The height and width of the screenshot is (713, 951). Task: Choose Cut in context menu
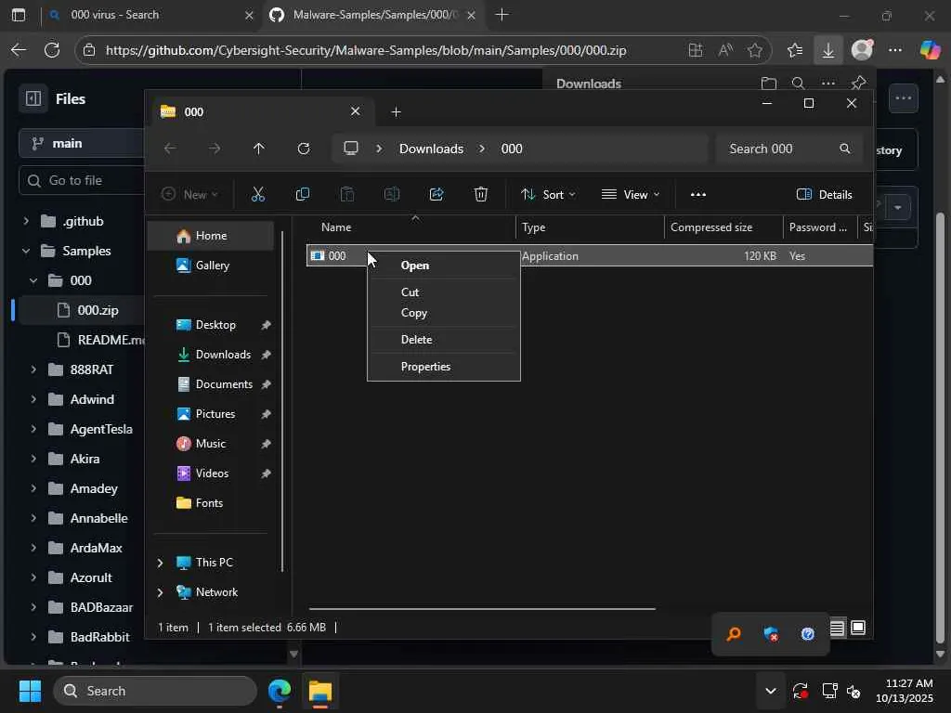[x=443, y=292]
